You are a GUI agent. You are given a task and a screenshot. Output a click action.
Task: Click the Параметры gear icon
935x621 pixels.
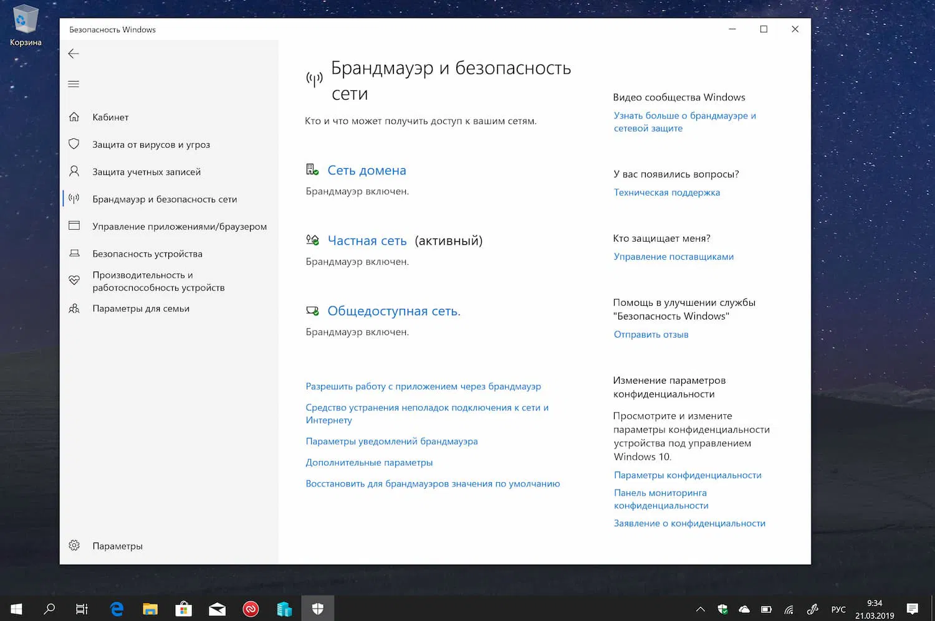[74, 545]
